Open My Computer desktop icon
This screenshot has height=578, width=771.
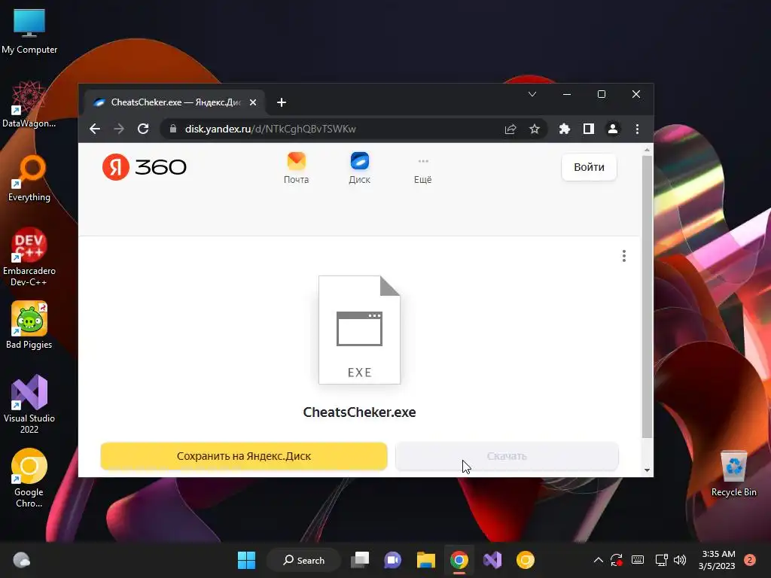tap(29, 31)
